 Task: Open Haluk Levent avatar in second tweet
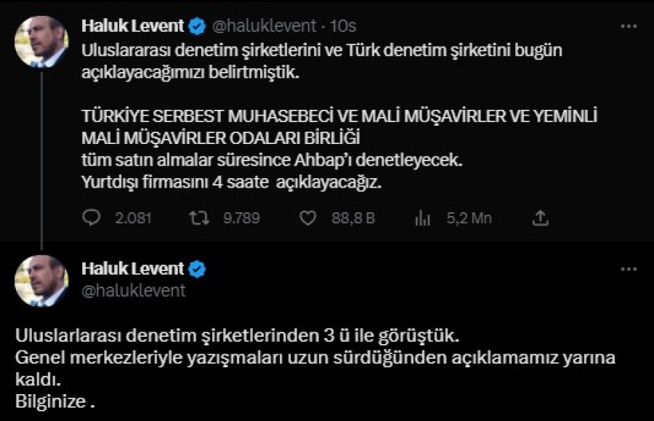point(41,281)
